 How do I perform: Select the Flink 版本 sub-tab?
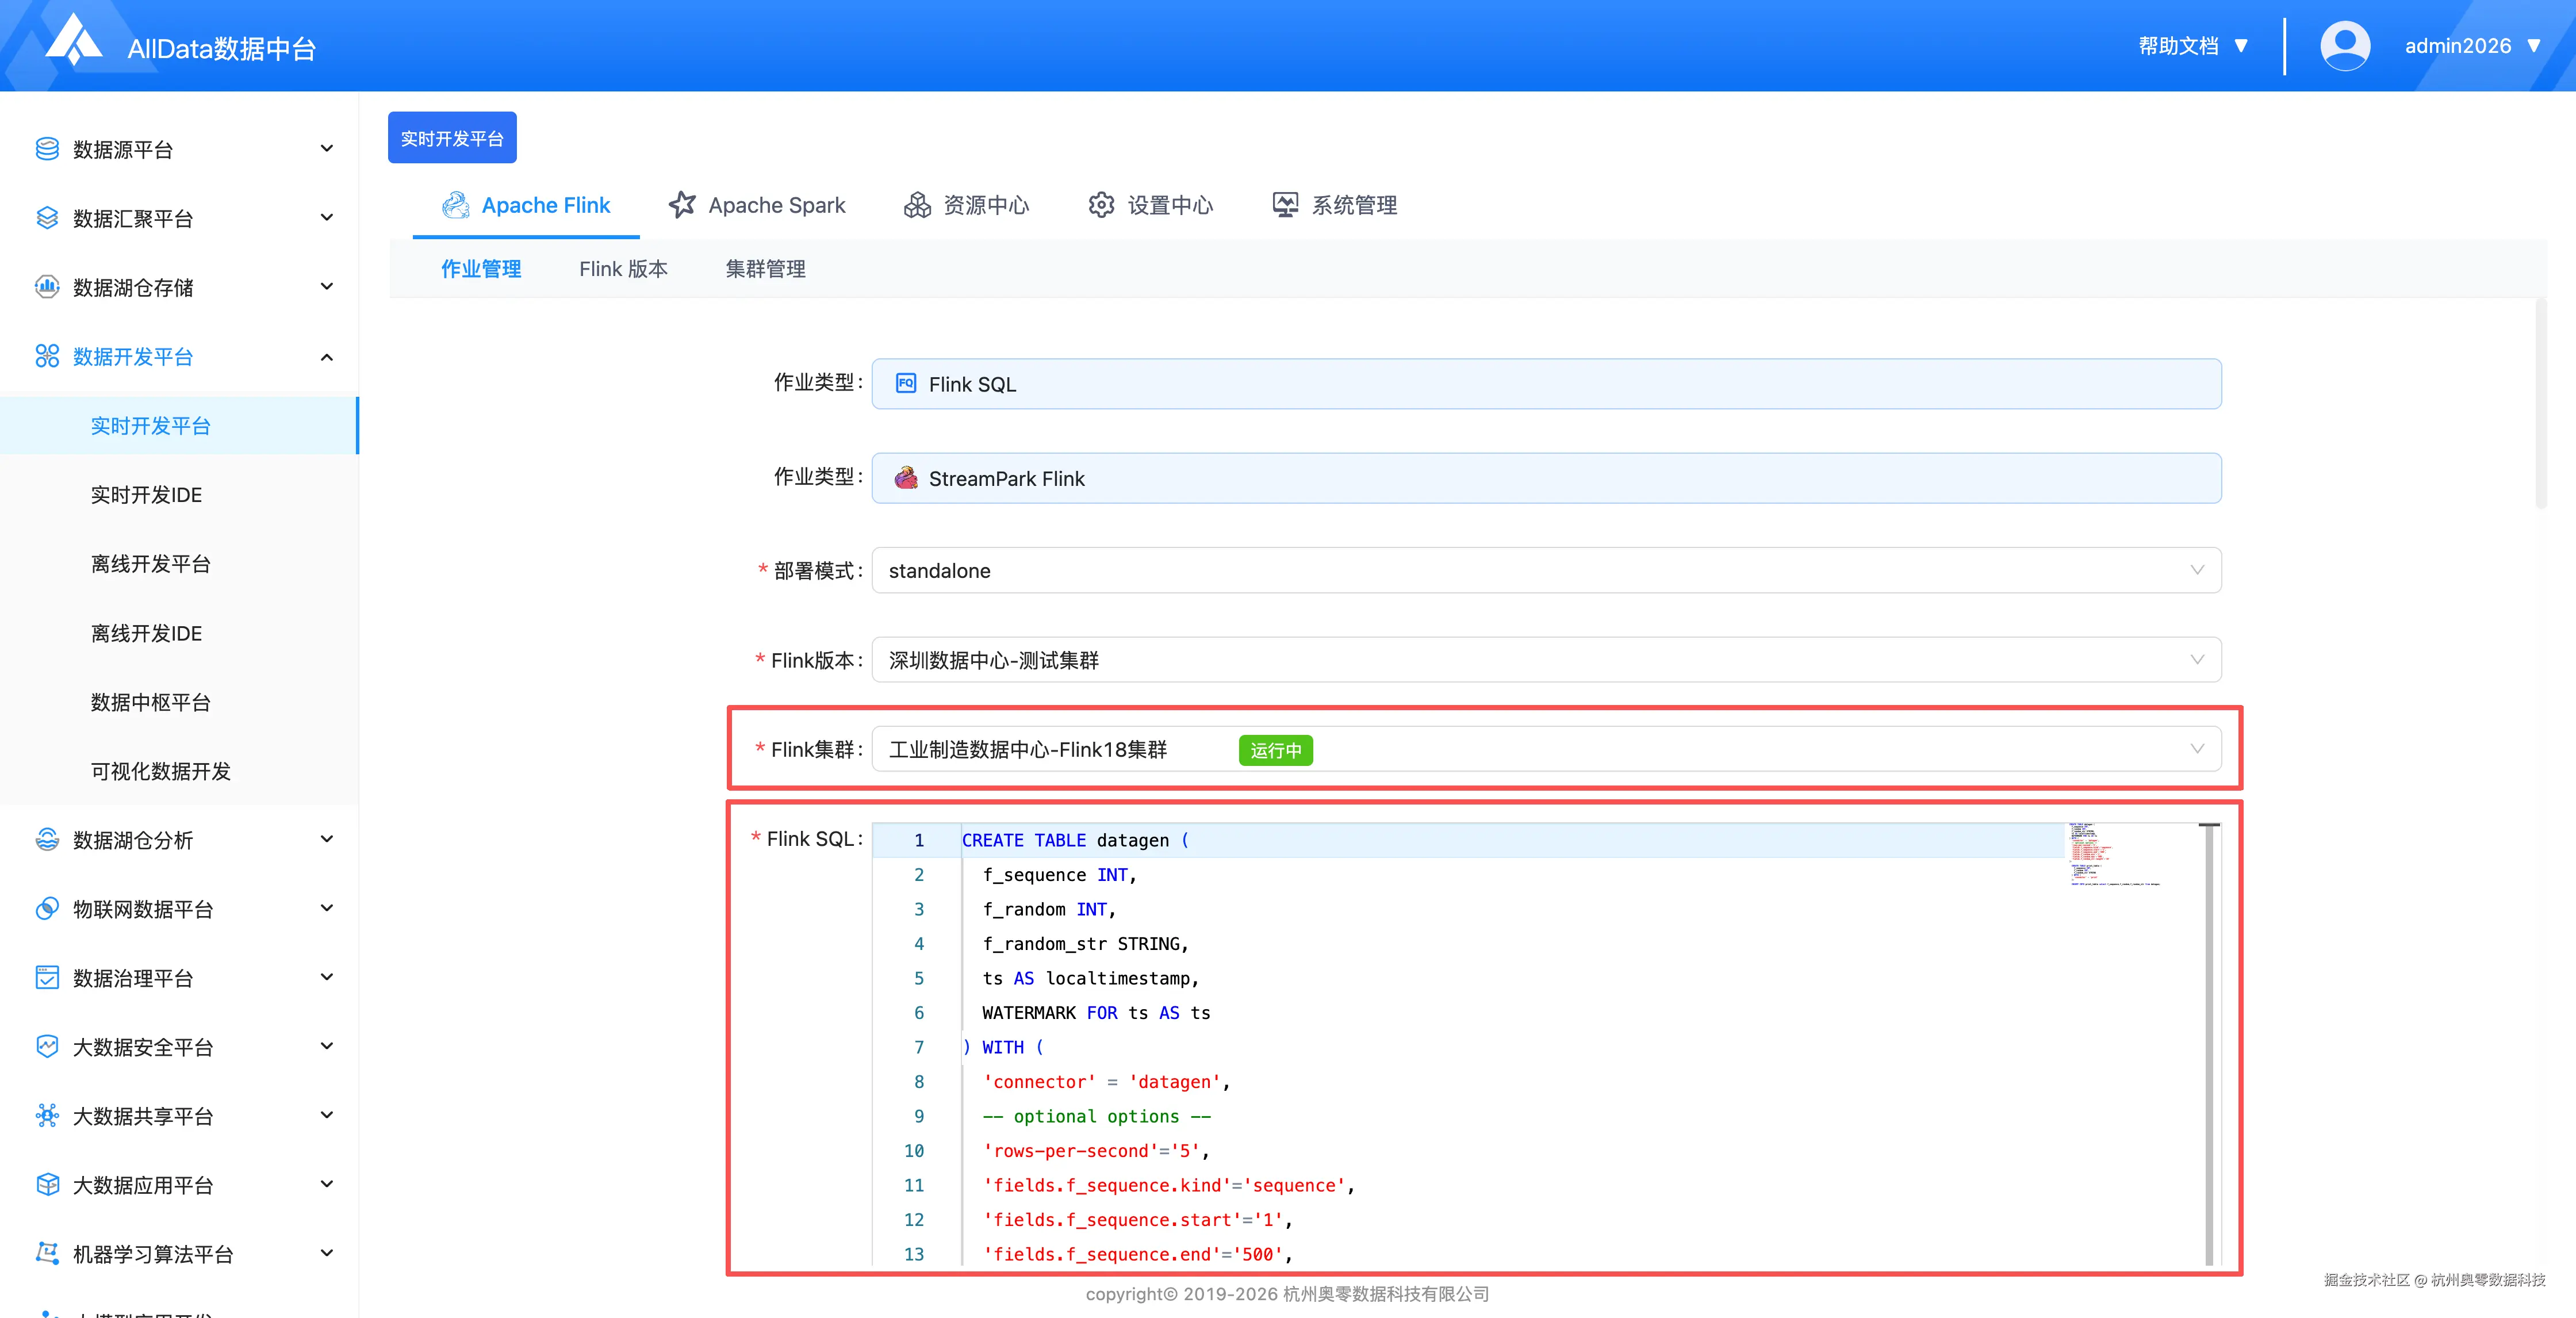tap(623, 269)
